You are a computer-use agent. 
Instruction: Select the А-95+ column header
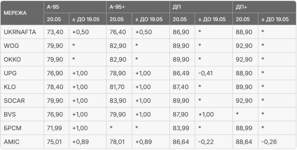click(117, 7)
